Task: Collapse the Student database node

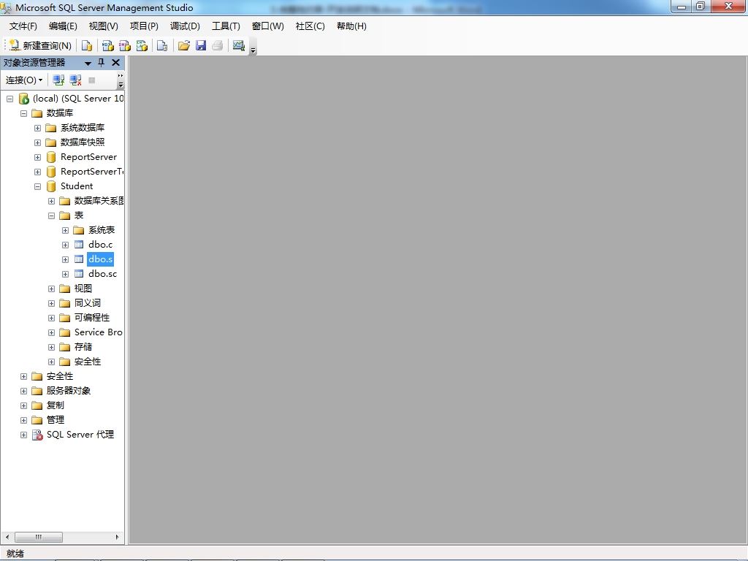Action: coord(37,186)
